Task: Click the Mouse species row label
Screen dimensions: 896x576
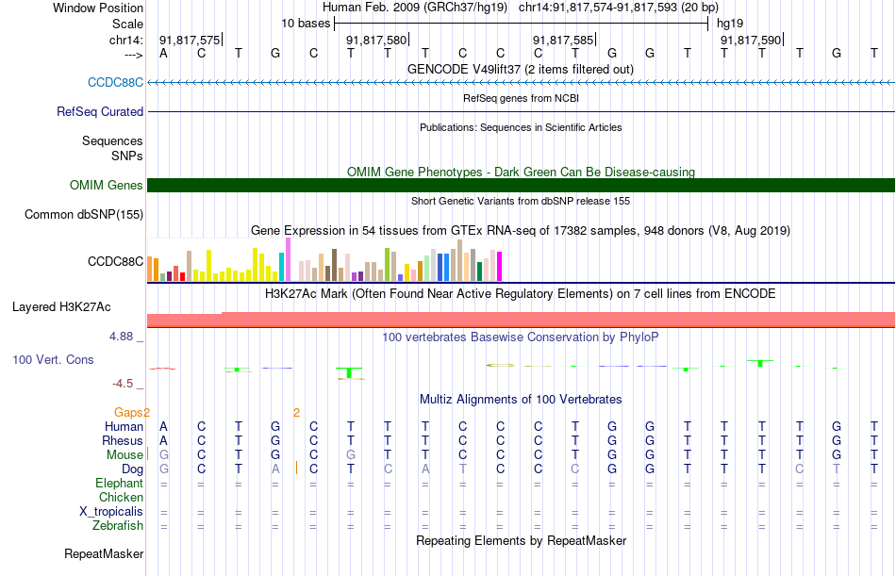Action: pyautogui.click(x=124, y=454)
